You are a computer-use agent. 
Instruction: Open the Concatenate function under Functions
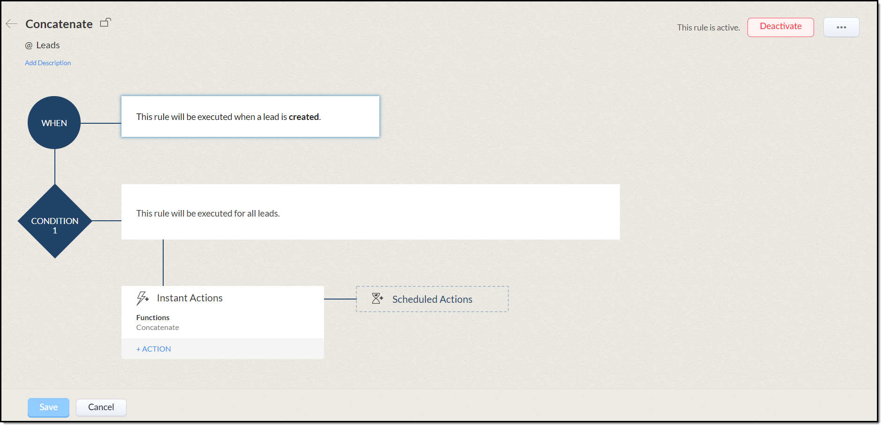point(158,328)
